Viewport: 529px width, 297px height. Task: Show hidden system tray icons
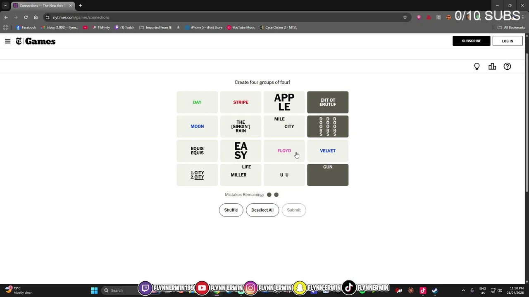point(463,290)
